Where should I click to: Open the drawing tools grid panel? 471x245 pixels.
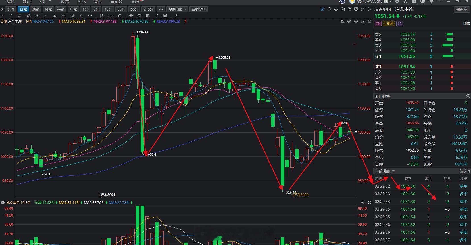pos(148,16)
